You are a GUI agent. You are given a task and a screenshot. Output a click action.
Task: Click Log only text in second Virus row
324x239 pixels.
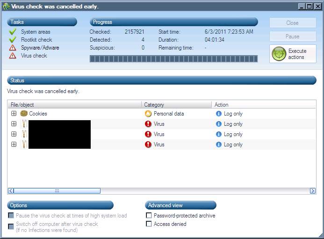point(233,134)
